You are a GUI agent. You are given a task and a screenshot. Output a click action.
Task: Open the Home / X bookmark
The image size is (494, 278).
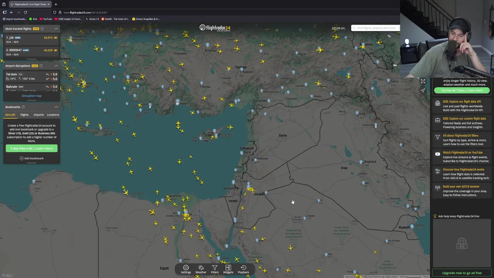coord(92,19)
